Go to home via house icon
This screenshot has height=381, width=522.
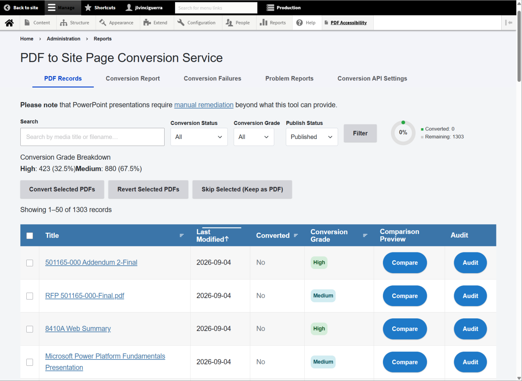tap(9, 23)
